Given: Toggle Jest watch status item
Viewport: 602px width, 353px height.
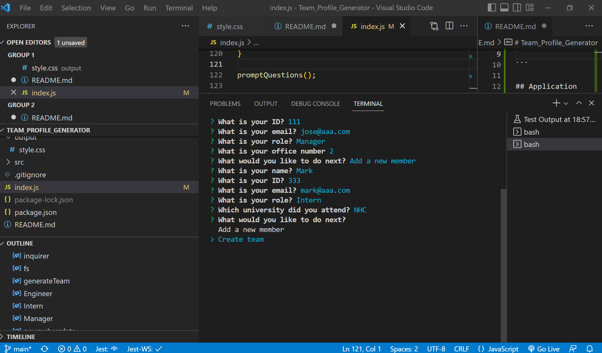Looking at the screenshot, I should coord(107,349).
